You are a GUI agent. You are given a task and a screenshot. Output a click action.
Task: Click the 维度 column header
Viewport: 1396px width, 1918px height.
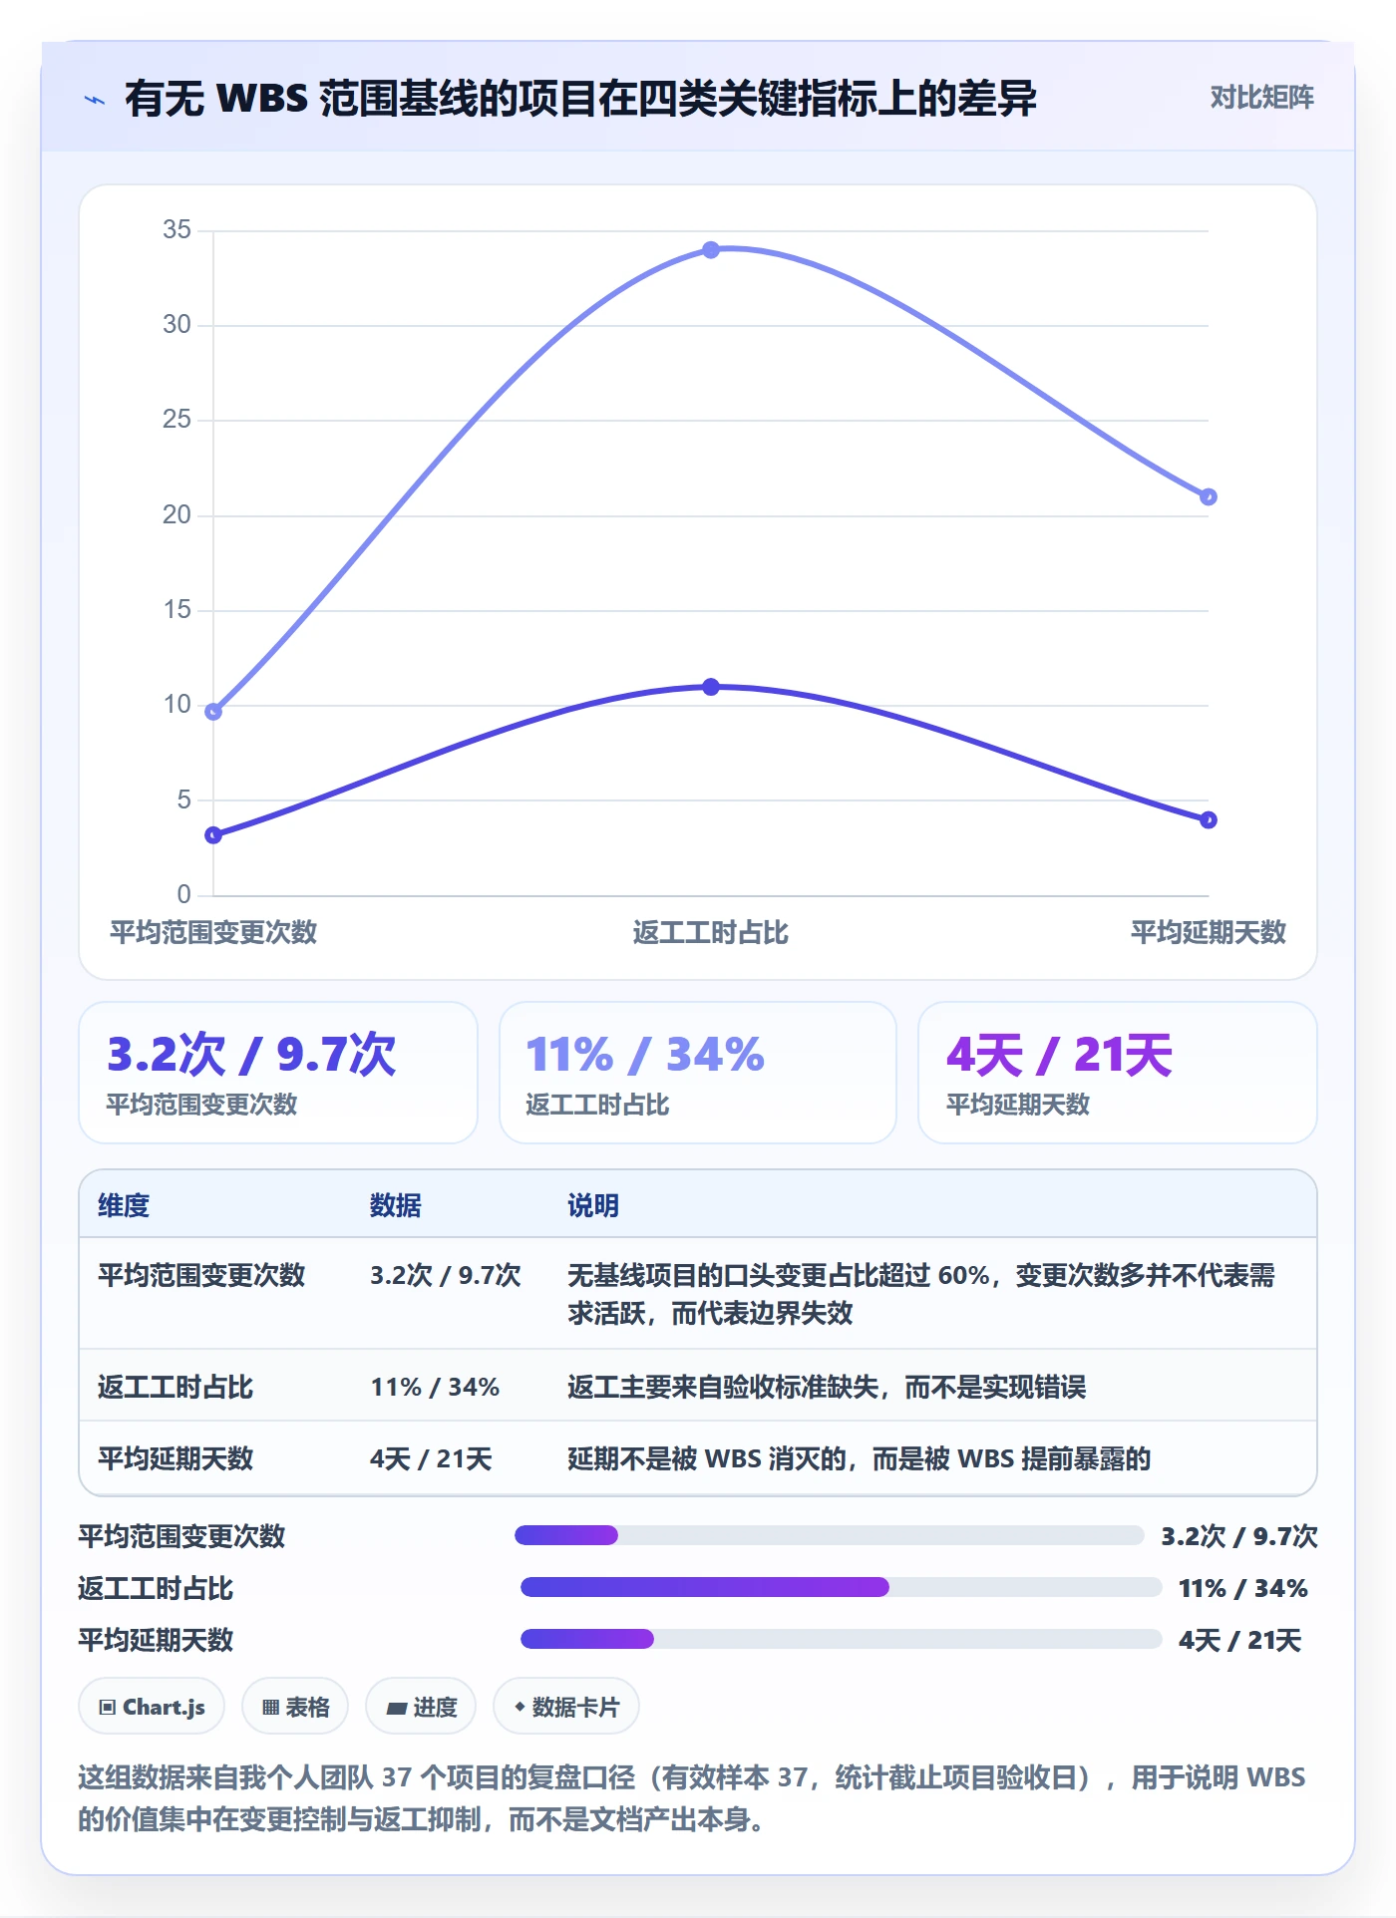(124, 1205)
